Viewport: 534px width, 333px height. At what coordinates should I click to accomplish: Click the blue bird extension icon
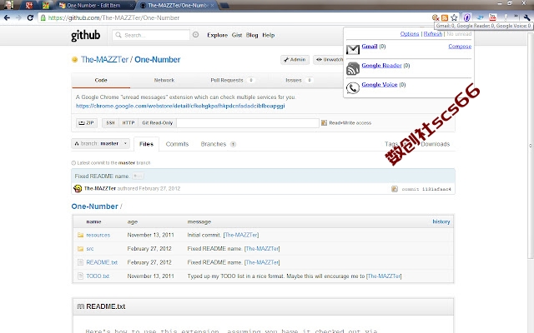coord(481,17)
